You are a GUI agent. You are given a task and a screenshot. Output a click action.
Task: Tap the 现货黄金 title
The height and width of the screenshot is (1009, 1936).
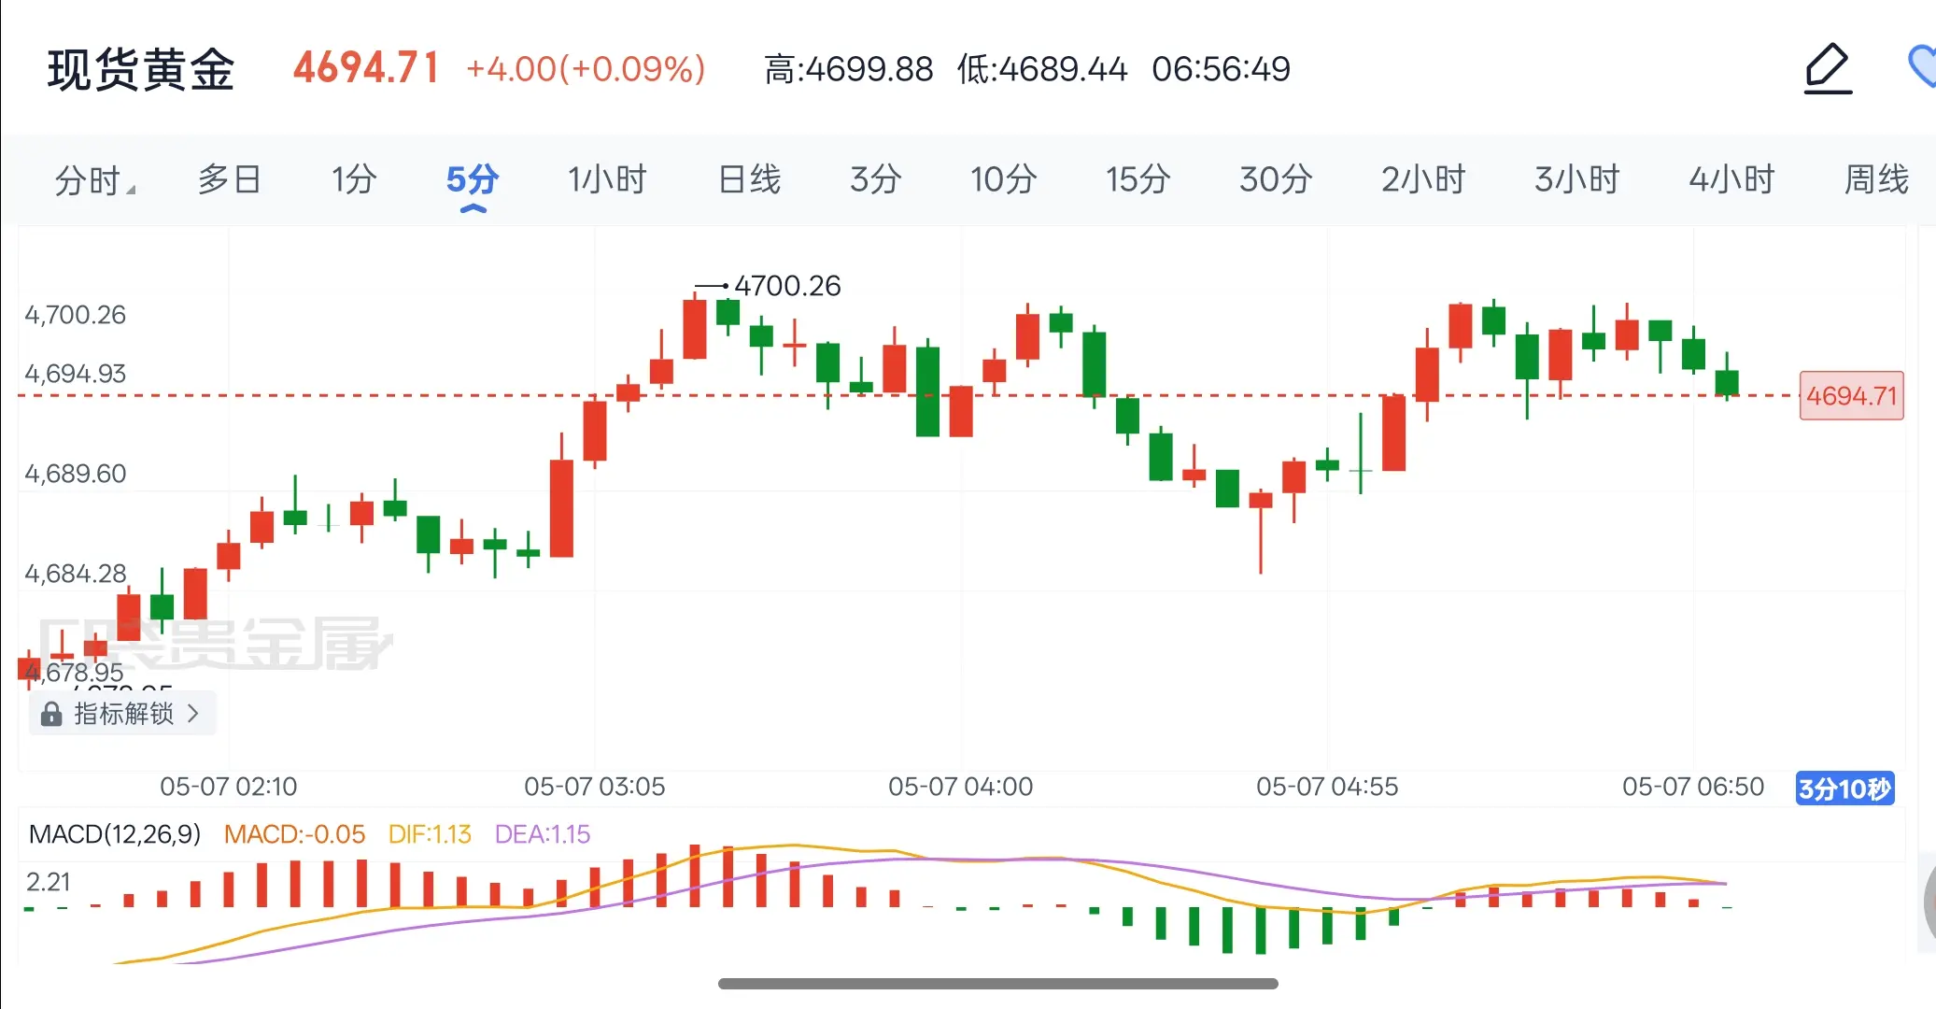[141, 69]
